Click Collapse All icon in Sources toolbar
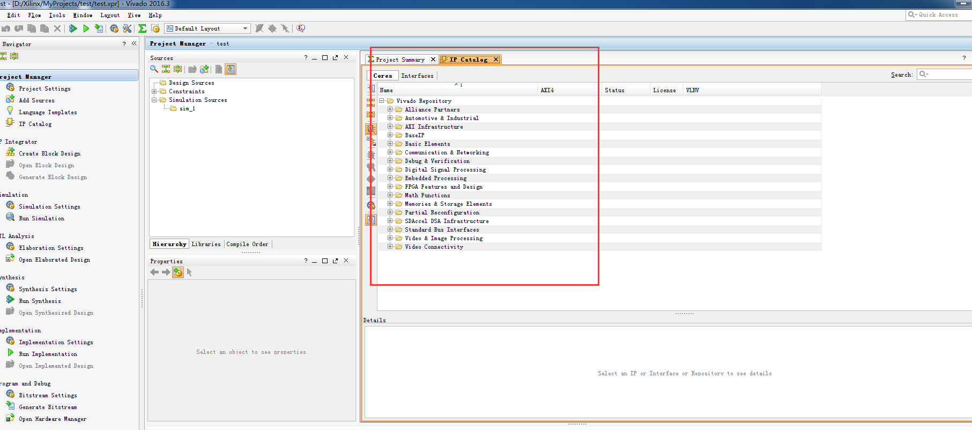The width and height of the screenshot is (972, 430). 166,69
